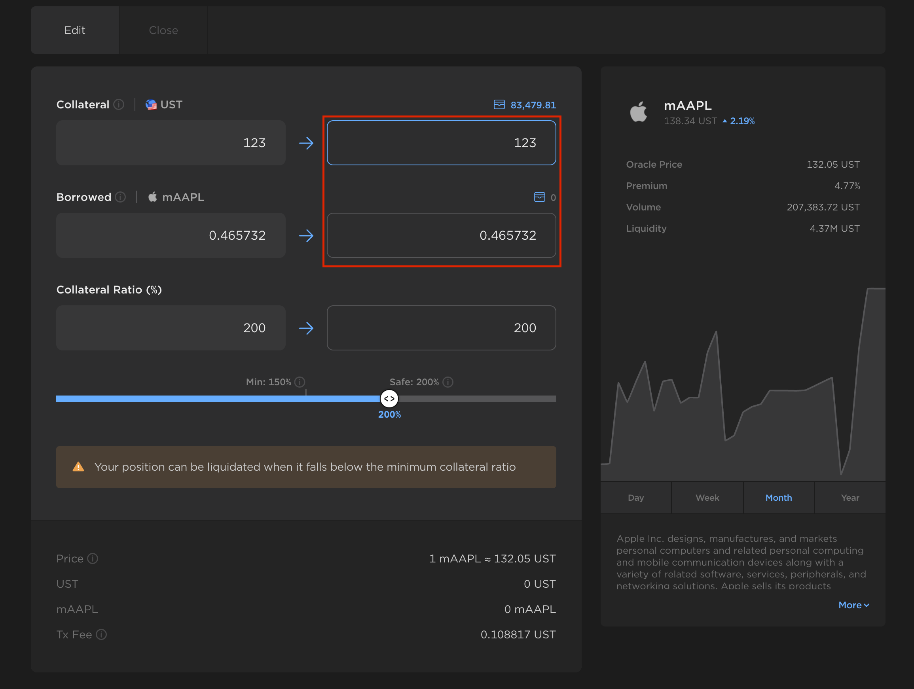
Task: Click the info icon next to Min: 150%
Action: tap(300, 382)
